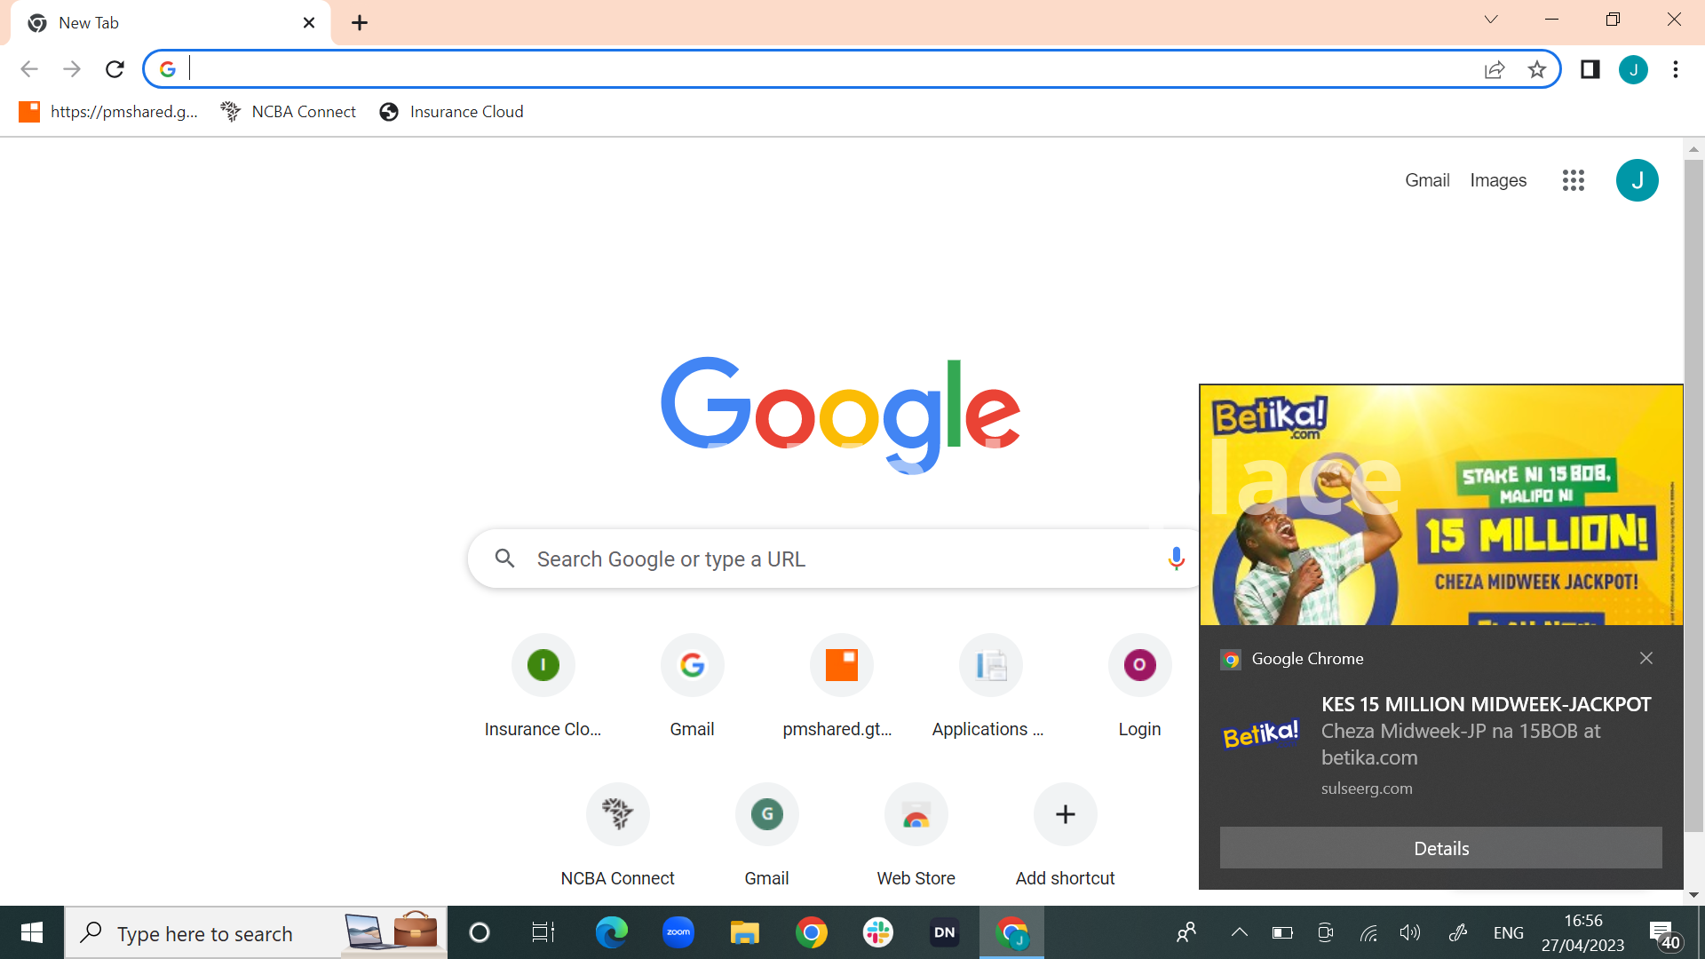Click the page vertical scrollbar
1705x959 pixels.
click(1693, 495)
